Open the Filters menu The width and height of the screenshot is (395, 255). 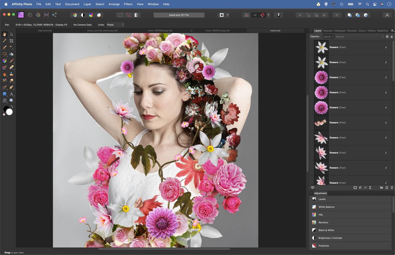(x=128, y=4)
